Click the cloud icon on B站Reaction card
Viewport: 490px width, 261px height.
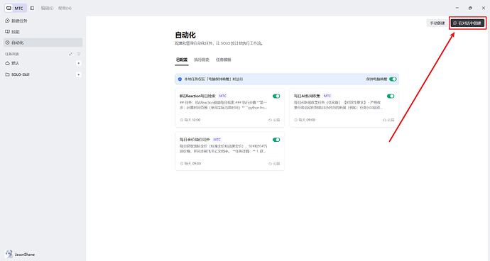(x=271, y=120)
